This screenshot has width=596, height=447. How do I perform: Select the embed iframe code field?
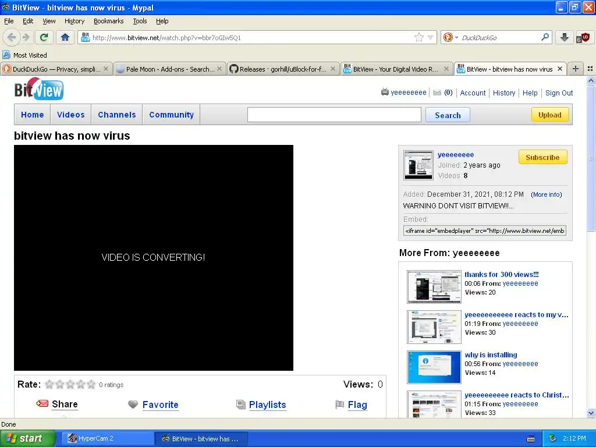click(x=485, y=230)
